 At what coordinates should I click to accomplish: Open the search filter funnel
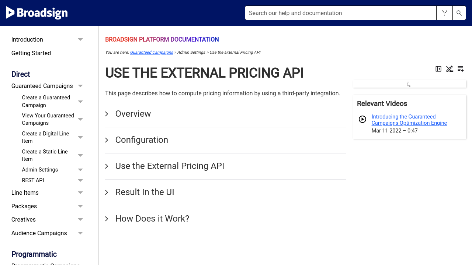[445, 13]
